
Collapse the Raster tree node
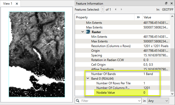[x=82, y=32]
